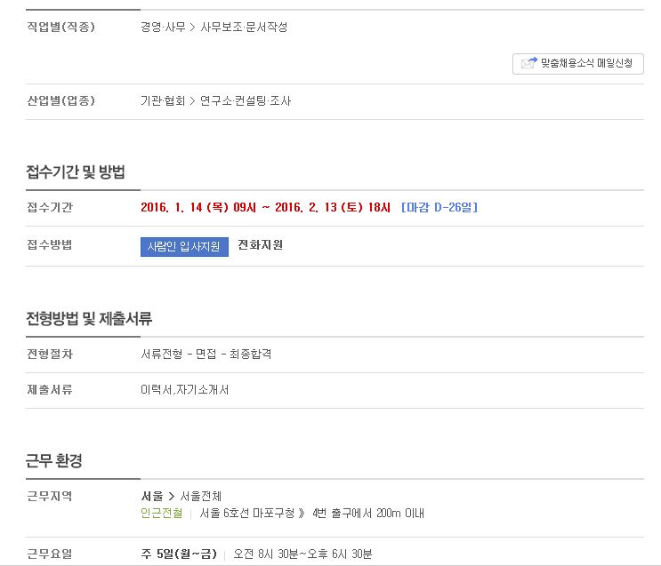661x566 pixels.
Task: Click the 마감 D-26일 deadline text
Action: pos(439,207)
